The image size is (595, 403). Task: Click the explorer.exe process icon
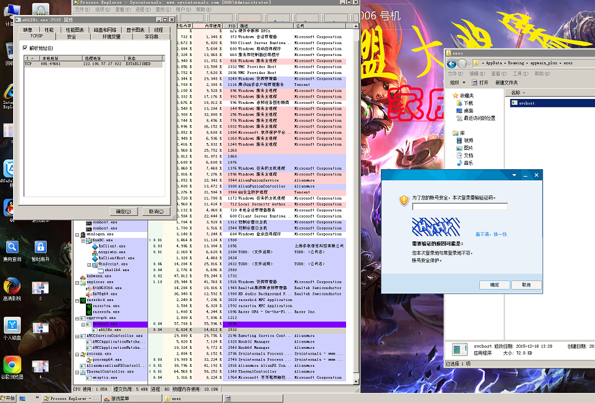[x=83, y=282]
